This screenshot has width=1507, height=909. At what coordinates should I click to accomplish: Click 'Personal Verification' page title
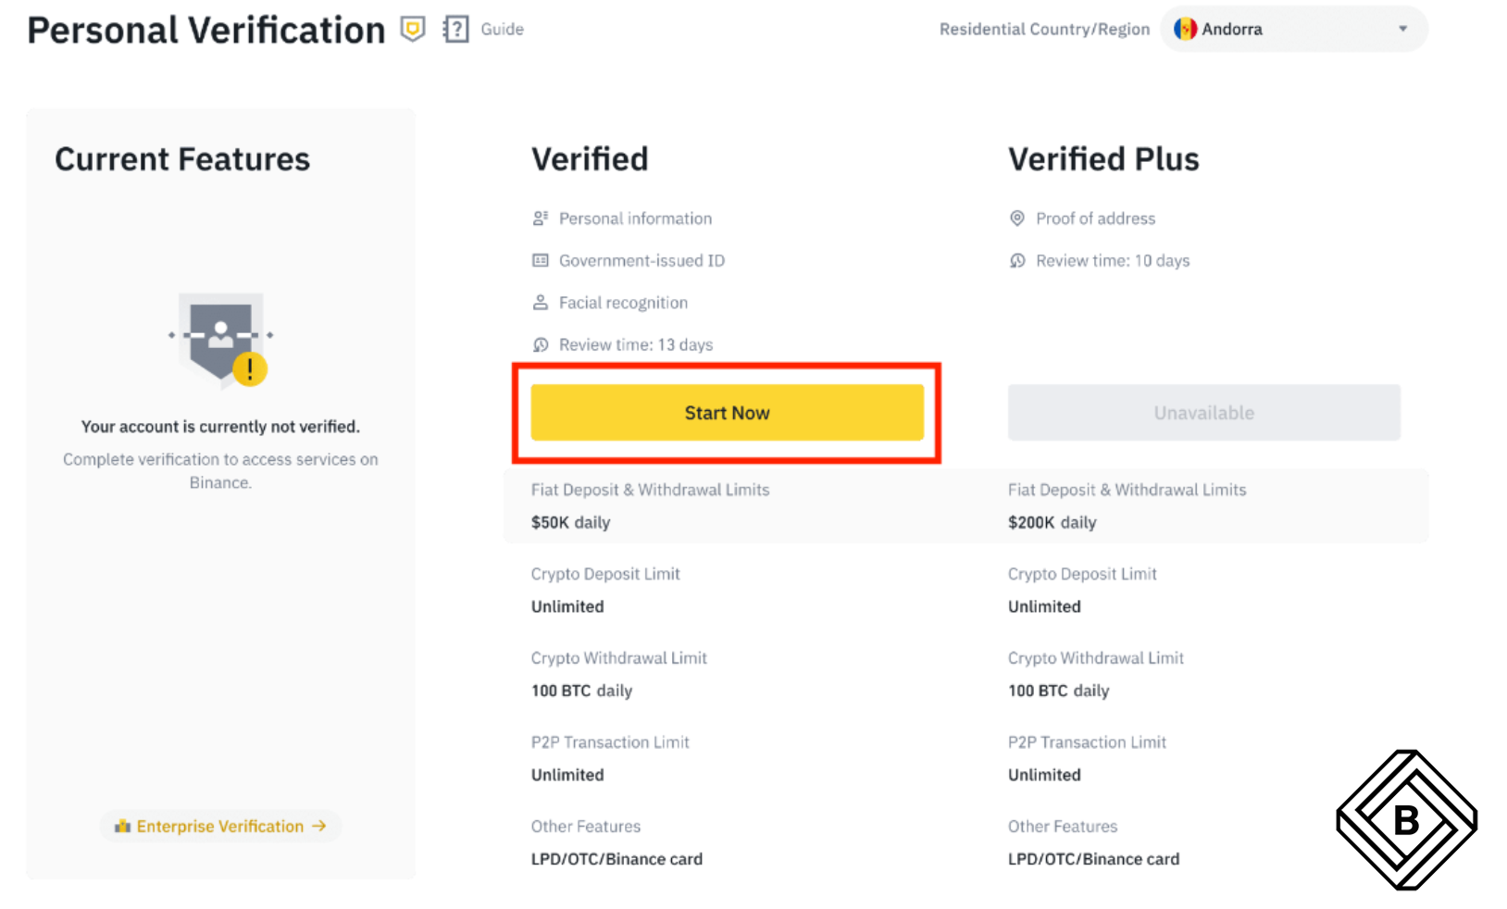pyautogui.click(x=206, y=30)
